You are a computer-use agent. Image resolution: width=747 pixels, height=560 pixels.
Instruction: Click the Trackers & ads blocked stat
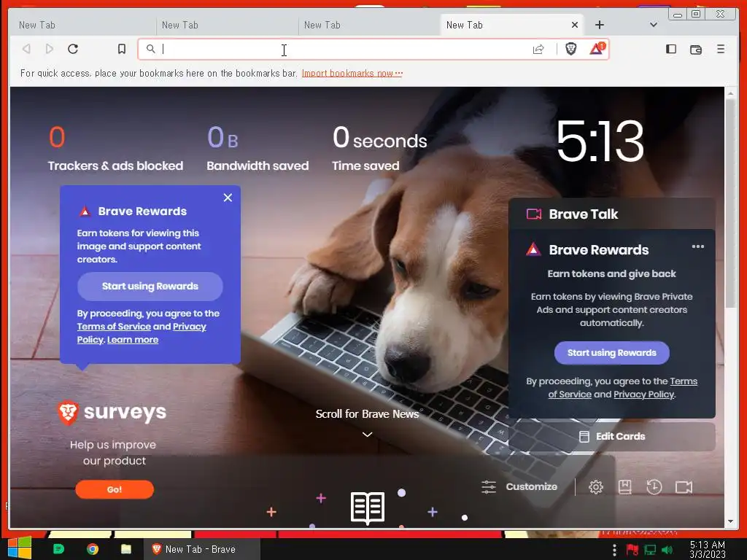(x=115, y=148)
